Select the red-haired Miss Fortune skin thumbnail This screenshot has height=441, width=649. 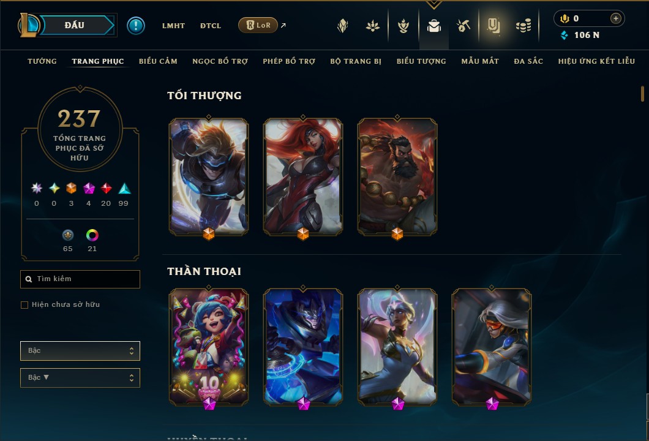303,177
